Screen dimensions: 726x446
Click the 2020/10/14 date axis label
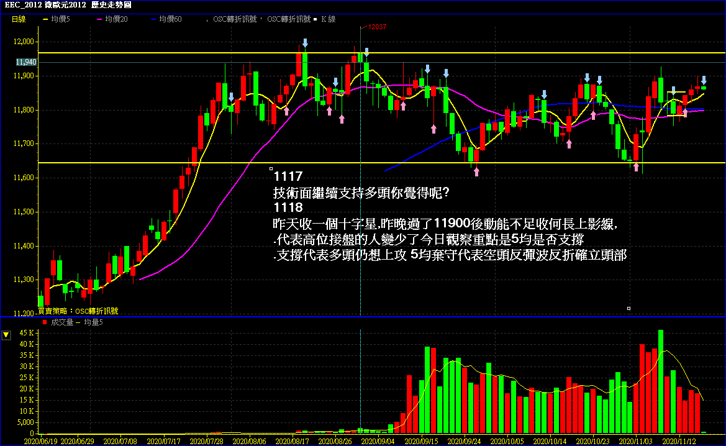click(x=550, y=442)
